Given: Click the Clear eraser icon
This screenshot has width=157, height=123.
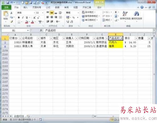Looking at the screenshot, I should (x=116, y=20).
